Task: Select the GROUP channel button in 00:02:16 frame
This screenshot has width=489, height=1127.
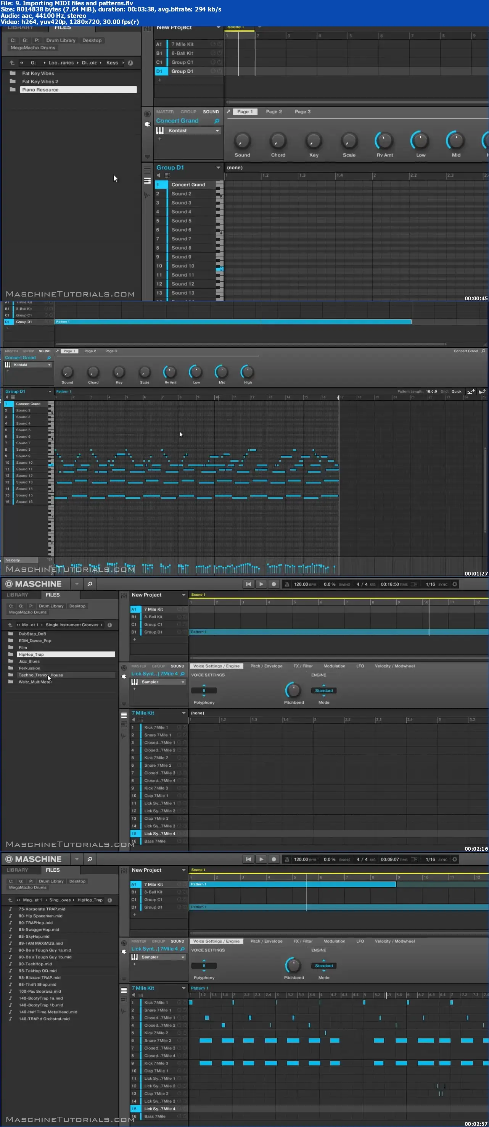Action: coord(158,666)
